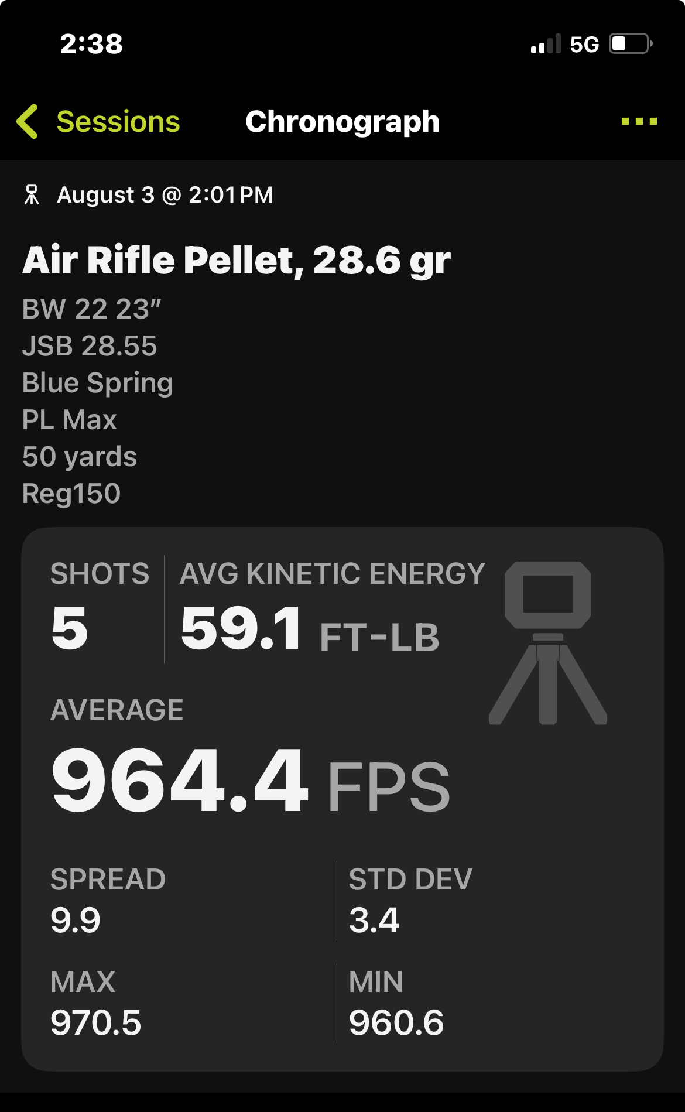Select the Chronograph page title
This screenshot has width=685, height=1112.
pyautogui.click(x=342, y=122)
